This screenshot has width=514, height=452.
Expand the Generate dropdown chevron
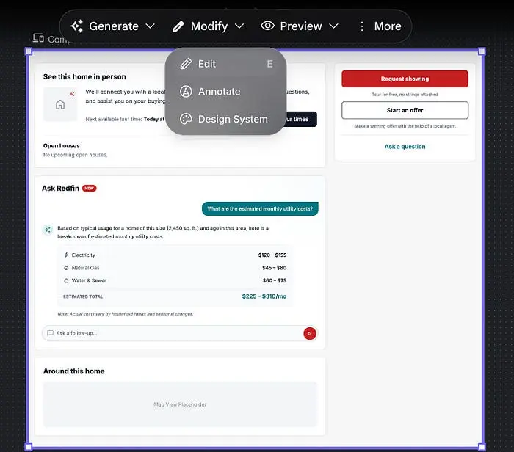[151, 26]
